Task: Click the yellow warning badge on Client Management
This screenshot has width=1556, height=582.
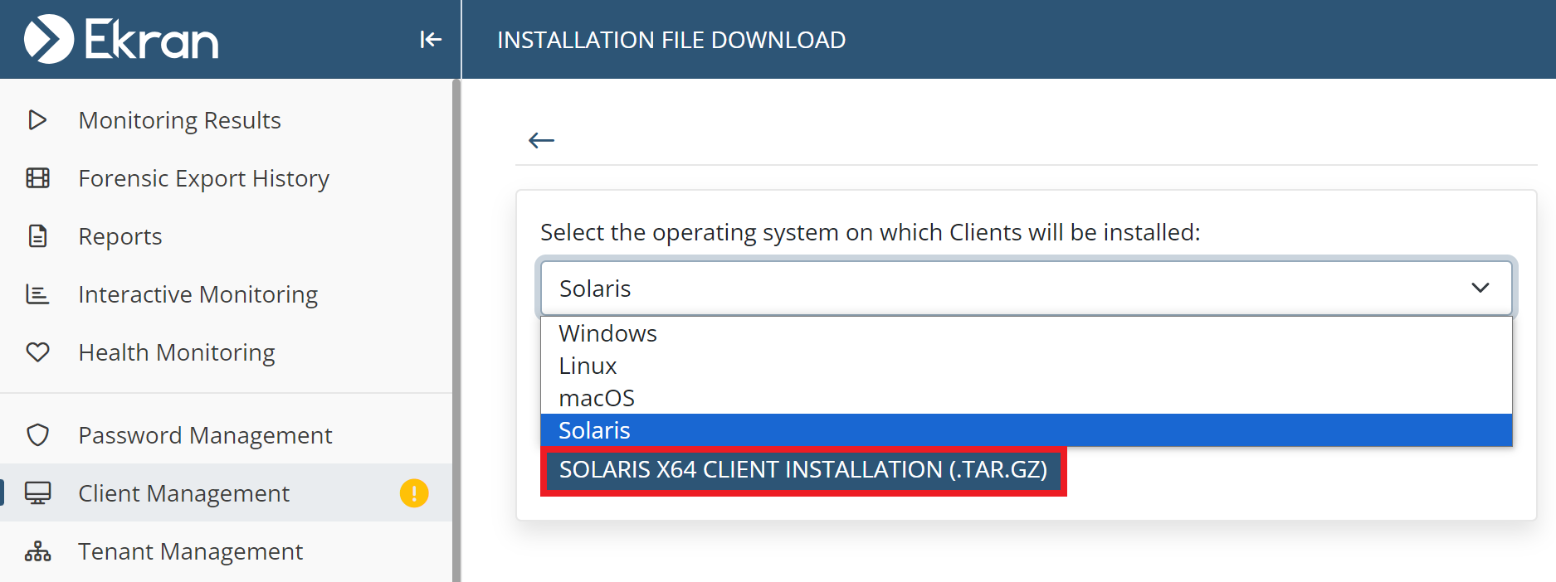Action: (x=414, y=493)
